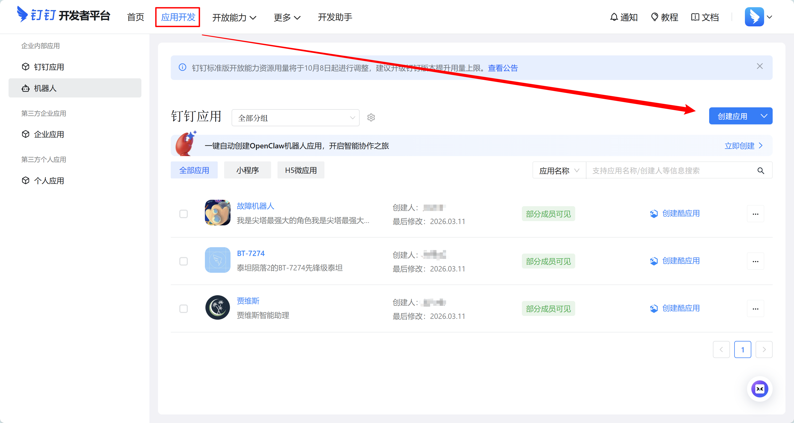Open the 开放能力 menu
Screen dimensions: 794x423
click(x=234, y=18)
